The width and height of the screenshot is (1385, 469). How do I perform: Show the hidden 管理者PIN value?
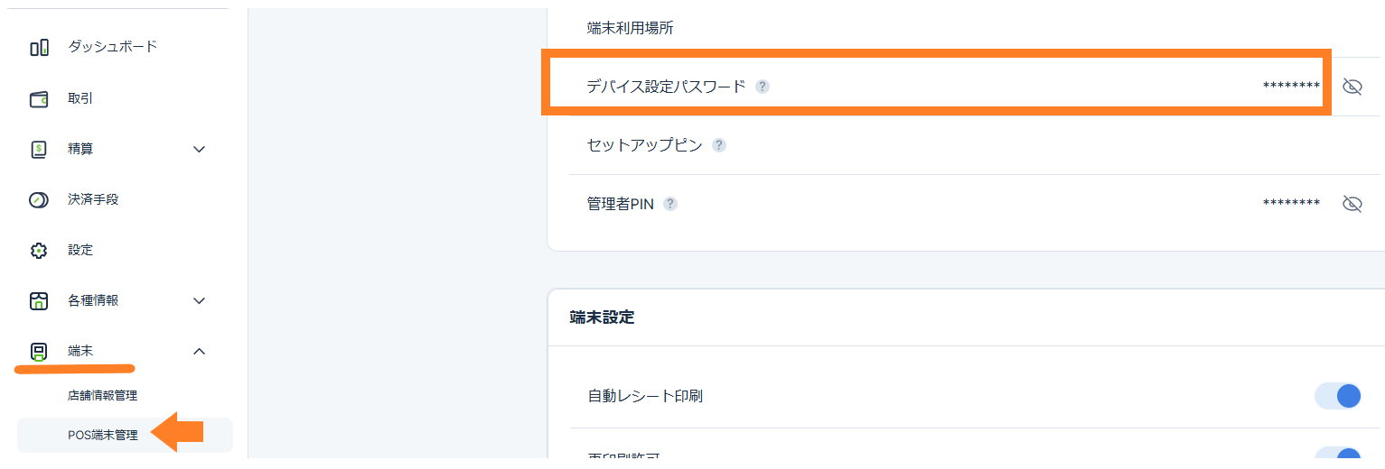(1352, 204)
